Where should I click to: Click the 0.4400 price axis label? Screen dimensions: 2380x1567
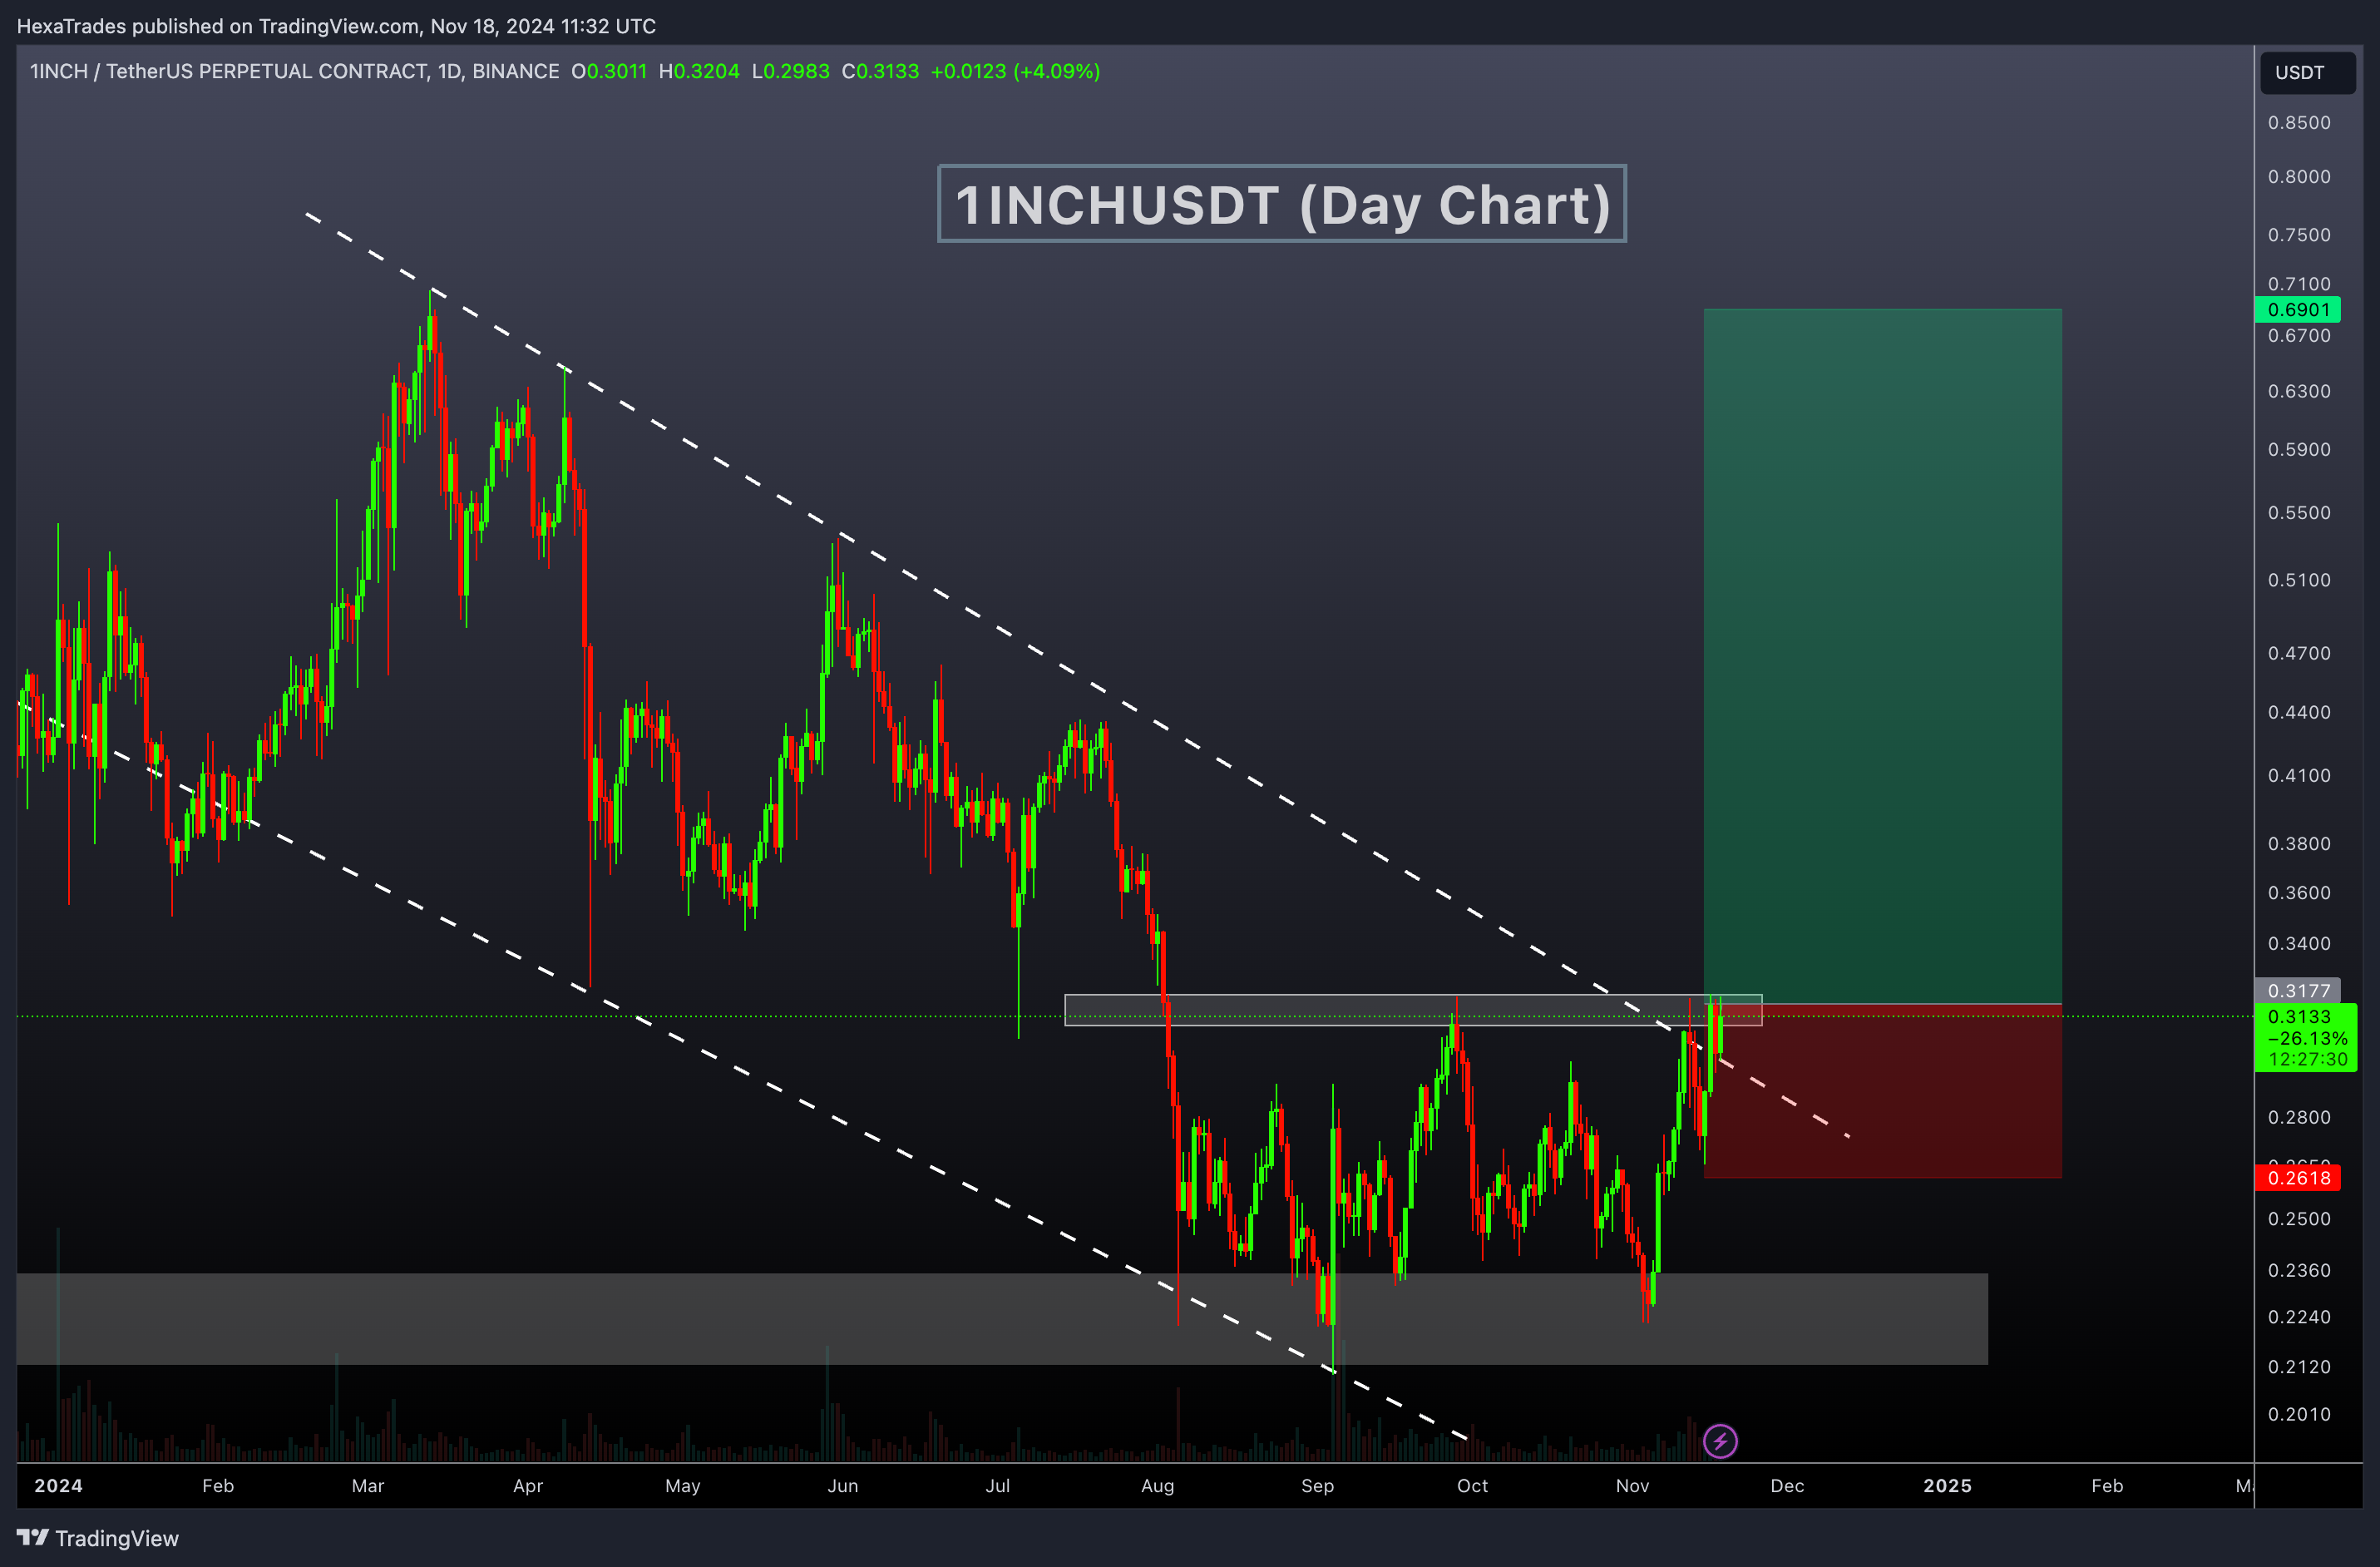click(2298, 712)
